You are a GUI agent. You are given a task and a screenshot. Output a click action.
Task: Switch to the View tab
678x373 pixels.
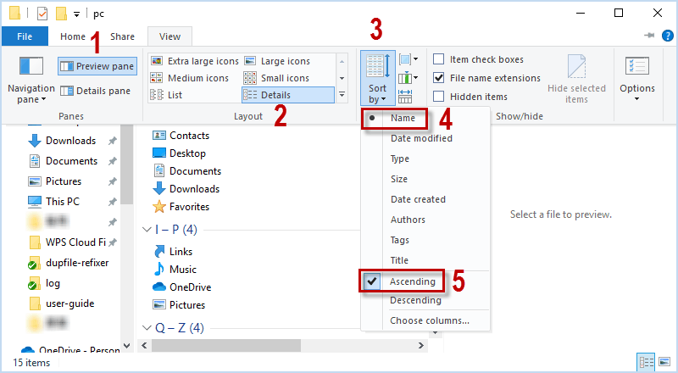[x=169, y=36]
